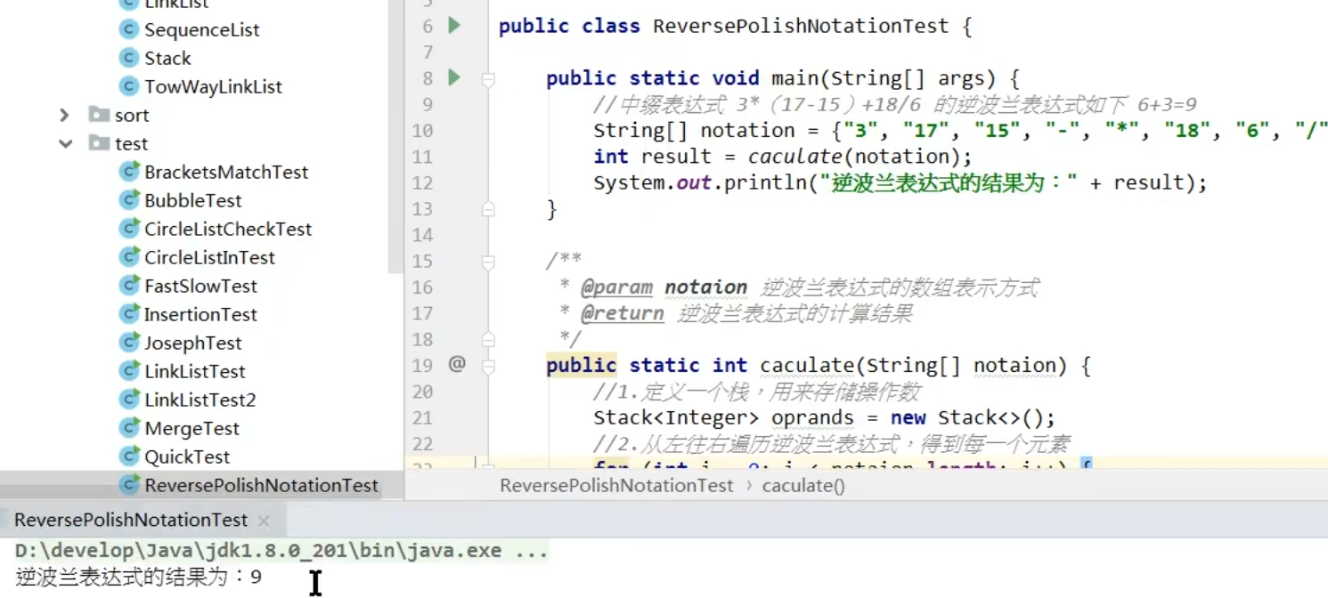Click the @return Javadoc tag
The image size is (1328, 598).
click(x=623, y=313)
